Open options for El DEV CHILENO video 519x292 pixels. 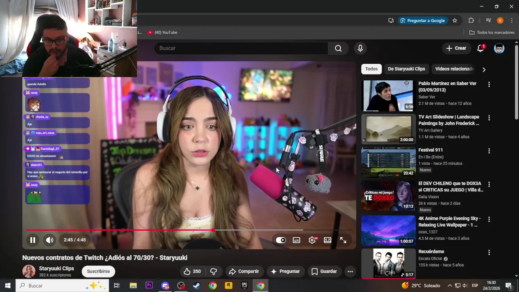[x=489, y=184]
